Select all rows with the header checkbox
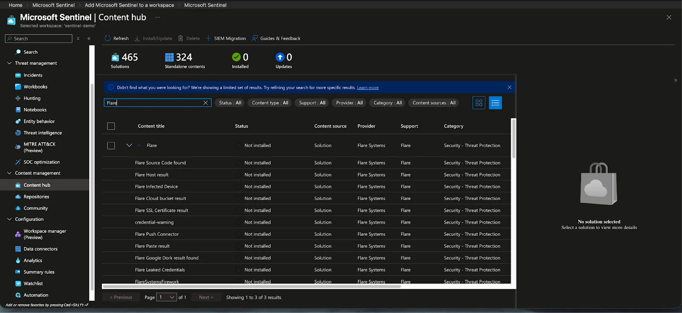This screenshot has width=682, height=313. click(x=111, y=126)
